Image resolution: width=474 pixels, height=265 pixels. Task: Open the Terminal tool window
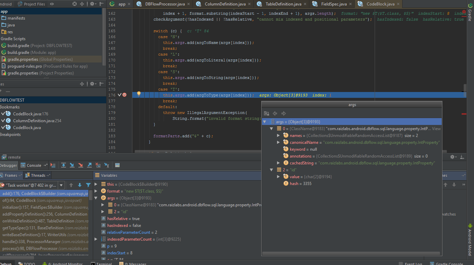[x=101, y=264]
